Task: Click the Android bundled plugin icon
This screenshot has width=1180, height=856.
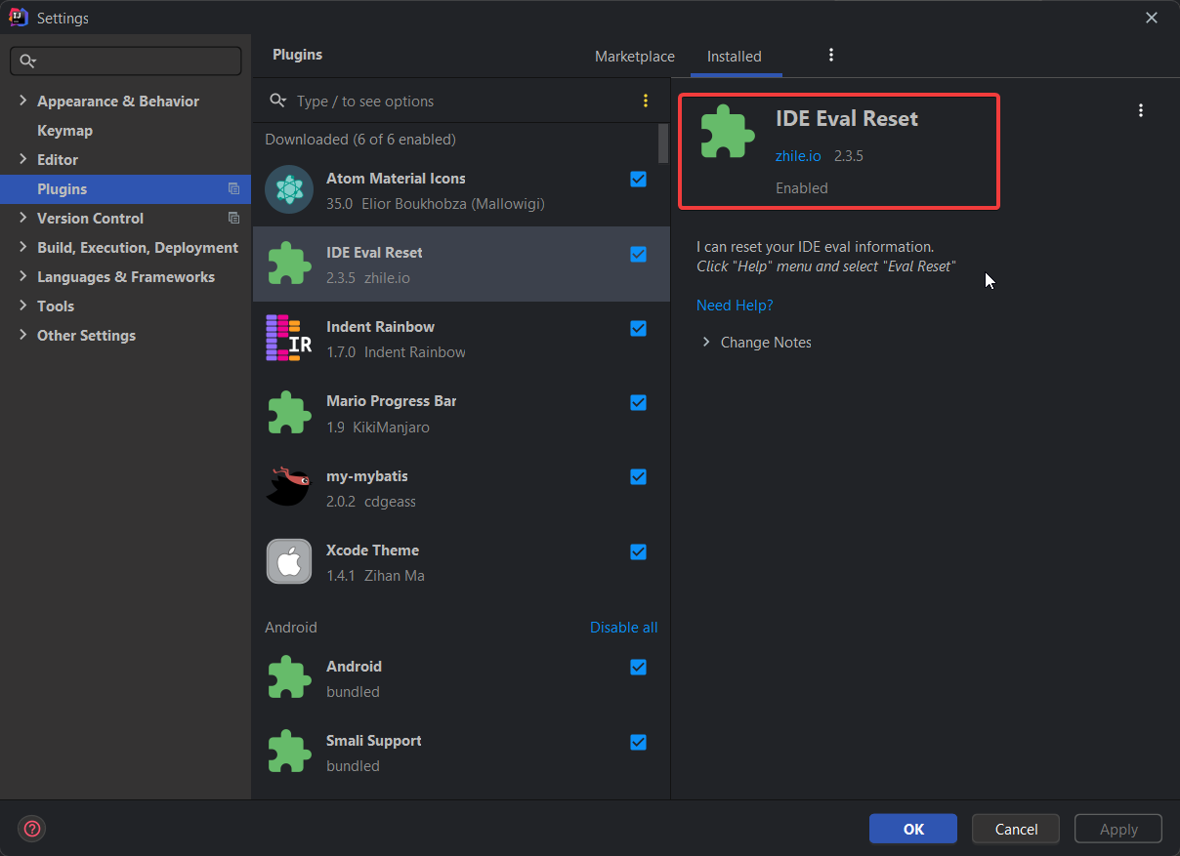Action: click(288, 677)
